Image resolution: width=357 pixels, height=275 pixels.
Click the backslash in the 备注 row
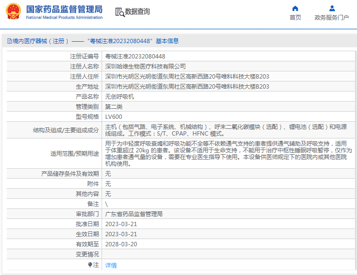pyautogui.click(x=106, y=204)
